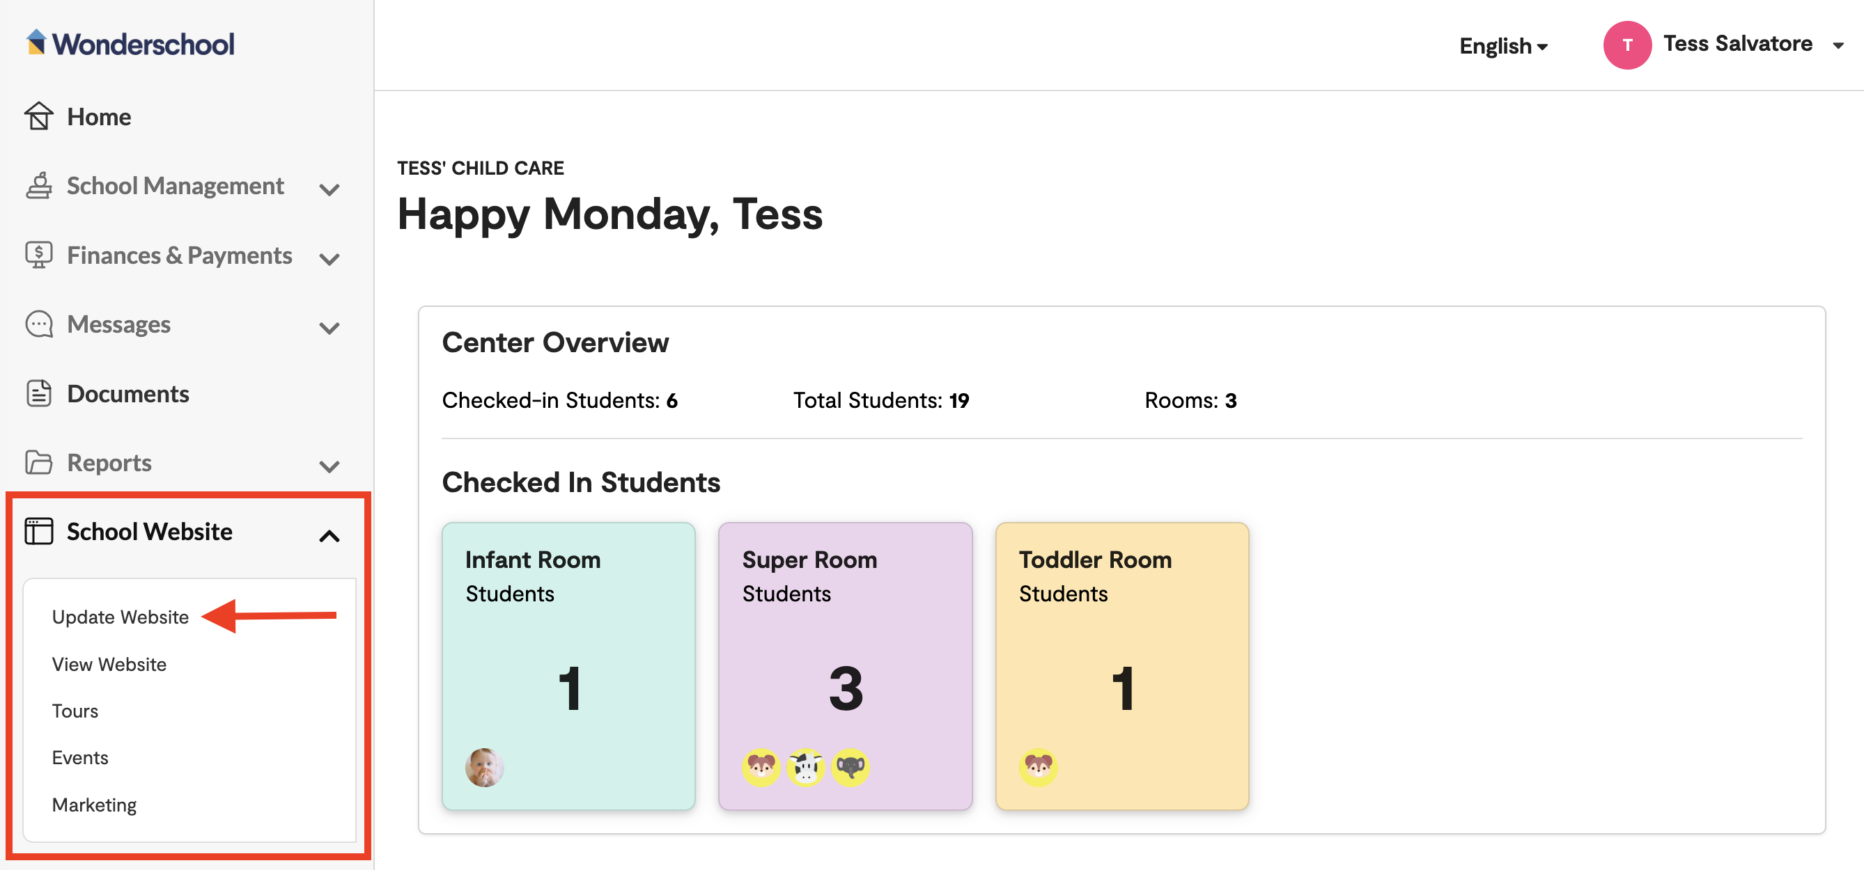This screenshot has height=870, width=1864.
Task: Click the baby photo in Infant Room
Action: point(484,766)
